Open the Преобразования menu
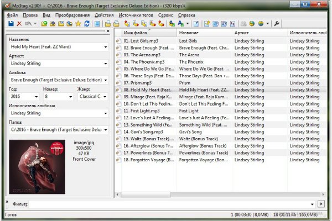The height and width of the screenshot is (221, 332). point(72,15)
